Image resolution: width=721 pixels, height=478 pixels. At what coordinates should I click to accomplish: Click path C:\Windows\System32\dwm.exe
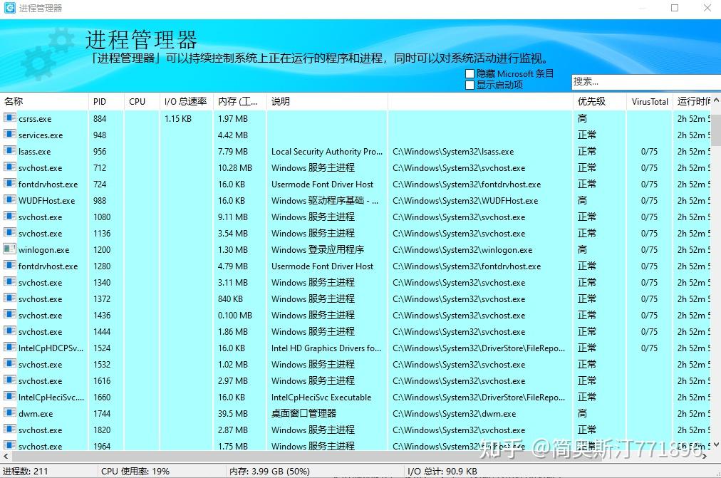[x=454, y=414]
